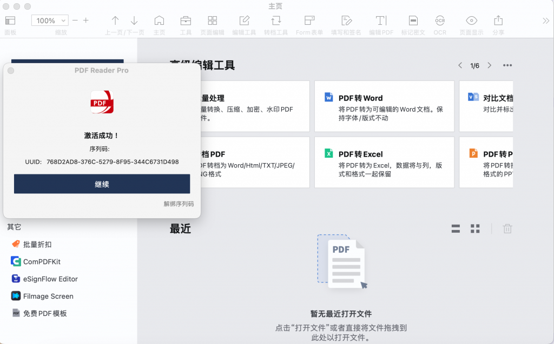Select 批量折扣 in the sidebar
The width and height of the screenshot is (554, 344).
(x=31, y=244)
